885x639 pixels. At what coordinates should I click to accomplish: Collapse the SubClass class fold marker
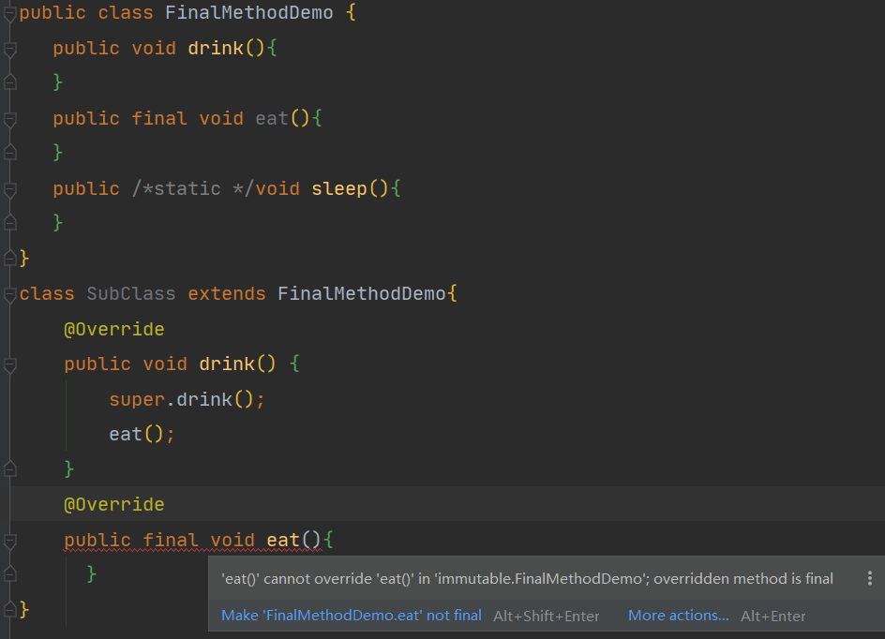[9, 294]
